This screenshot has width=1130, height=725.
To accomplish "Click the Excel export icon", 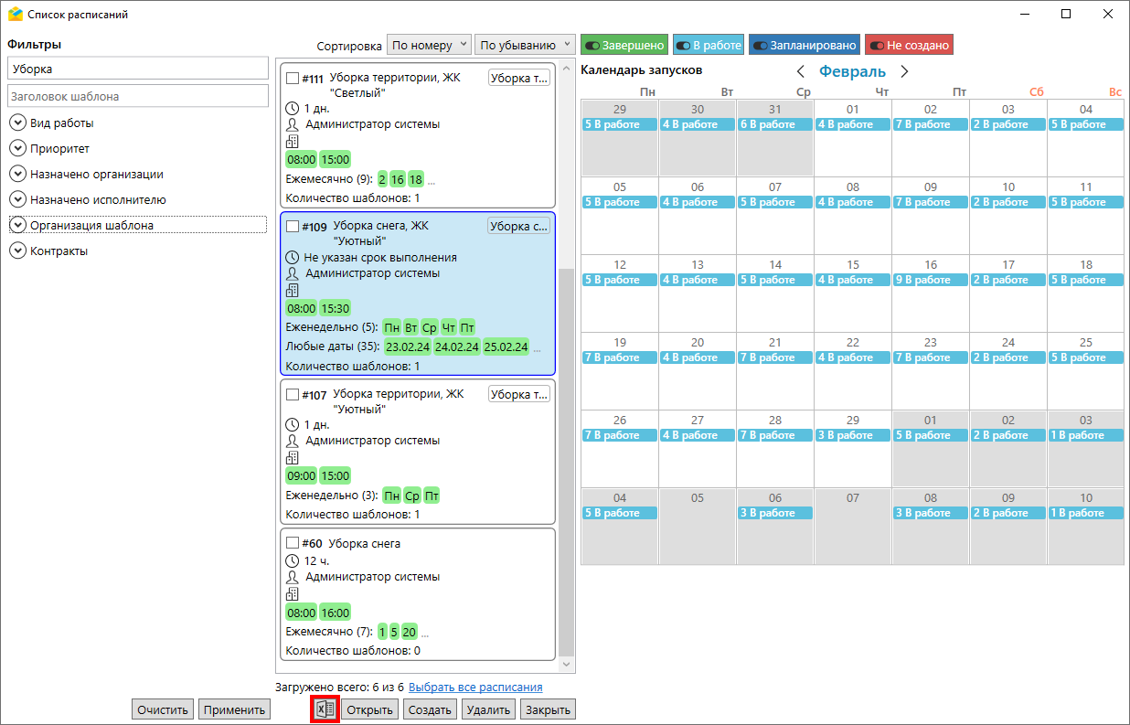I will click(x=325, y=709).
